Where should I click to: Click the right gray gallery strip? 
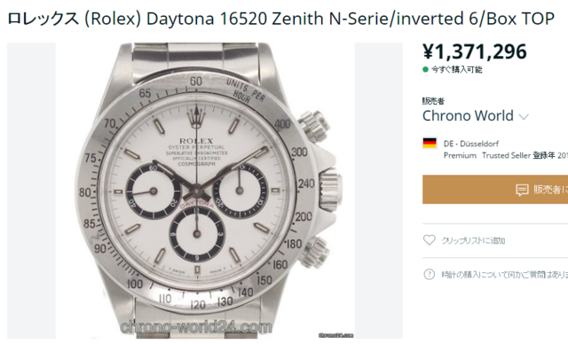pyautogui.click(x=379, y=191)
